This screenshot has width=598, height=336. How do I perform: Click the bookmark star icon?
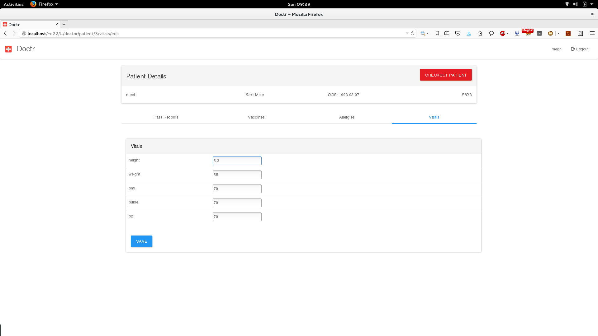[437, 33]
